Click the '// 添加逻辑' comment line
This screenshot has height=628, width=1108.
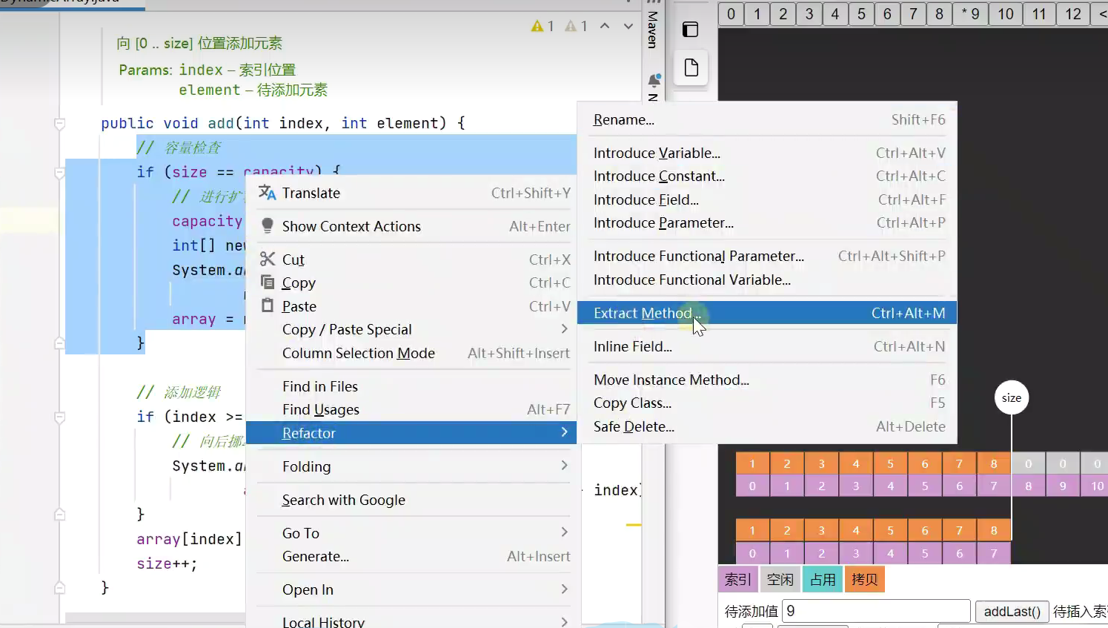pyautogui.click(x=179, y=392)
